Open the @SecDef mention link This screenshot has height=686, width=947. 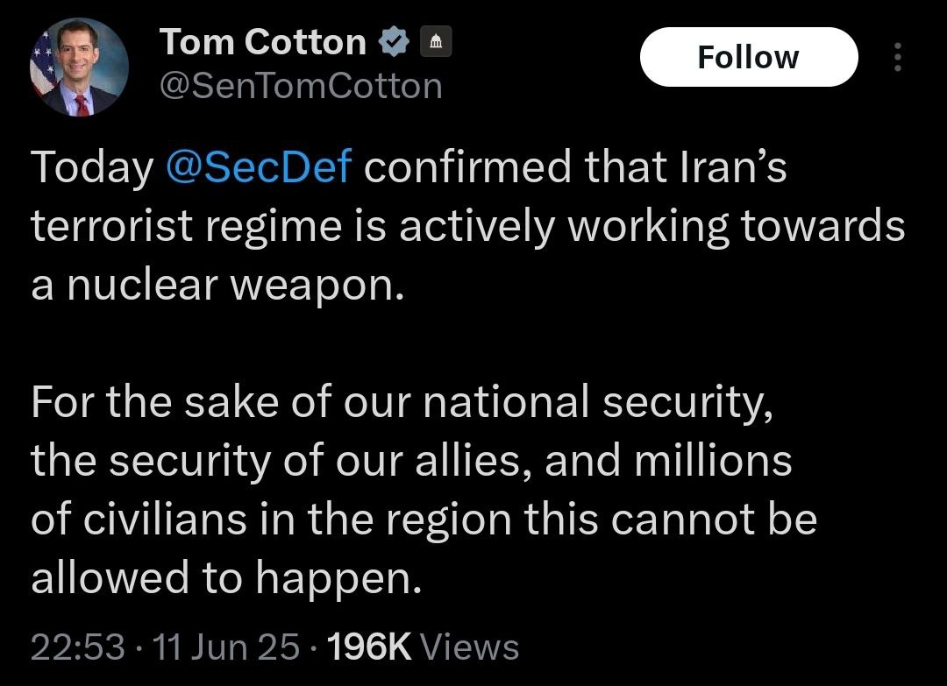tap(259, 167)
